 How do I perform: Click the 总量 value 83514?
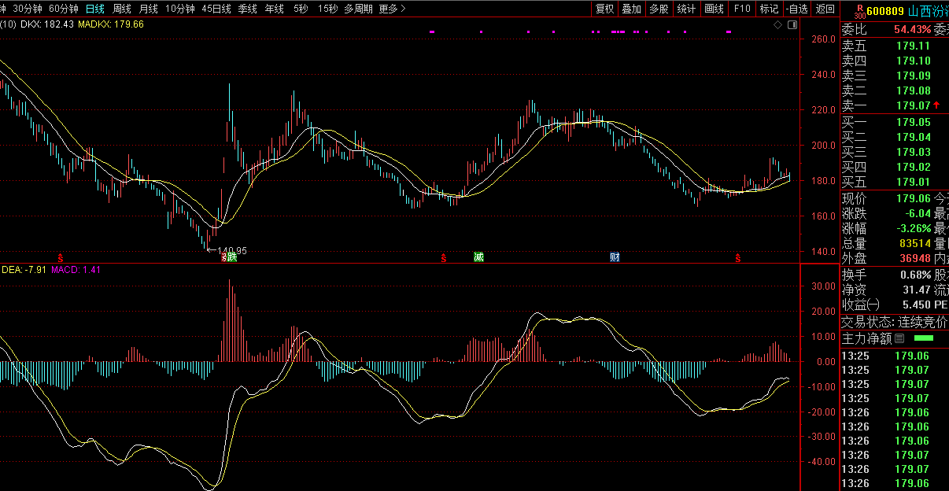pos(915,243)
